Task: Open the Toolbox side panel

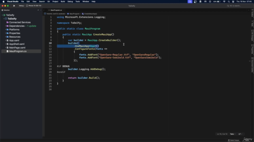Action: [252, 13]
